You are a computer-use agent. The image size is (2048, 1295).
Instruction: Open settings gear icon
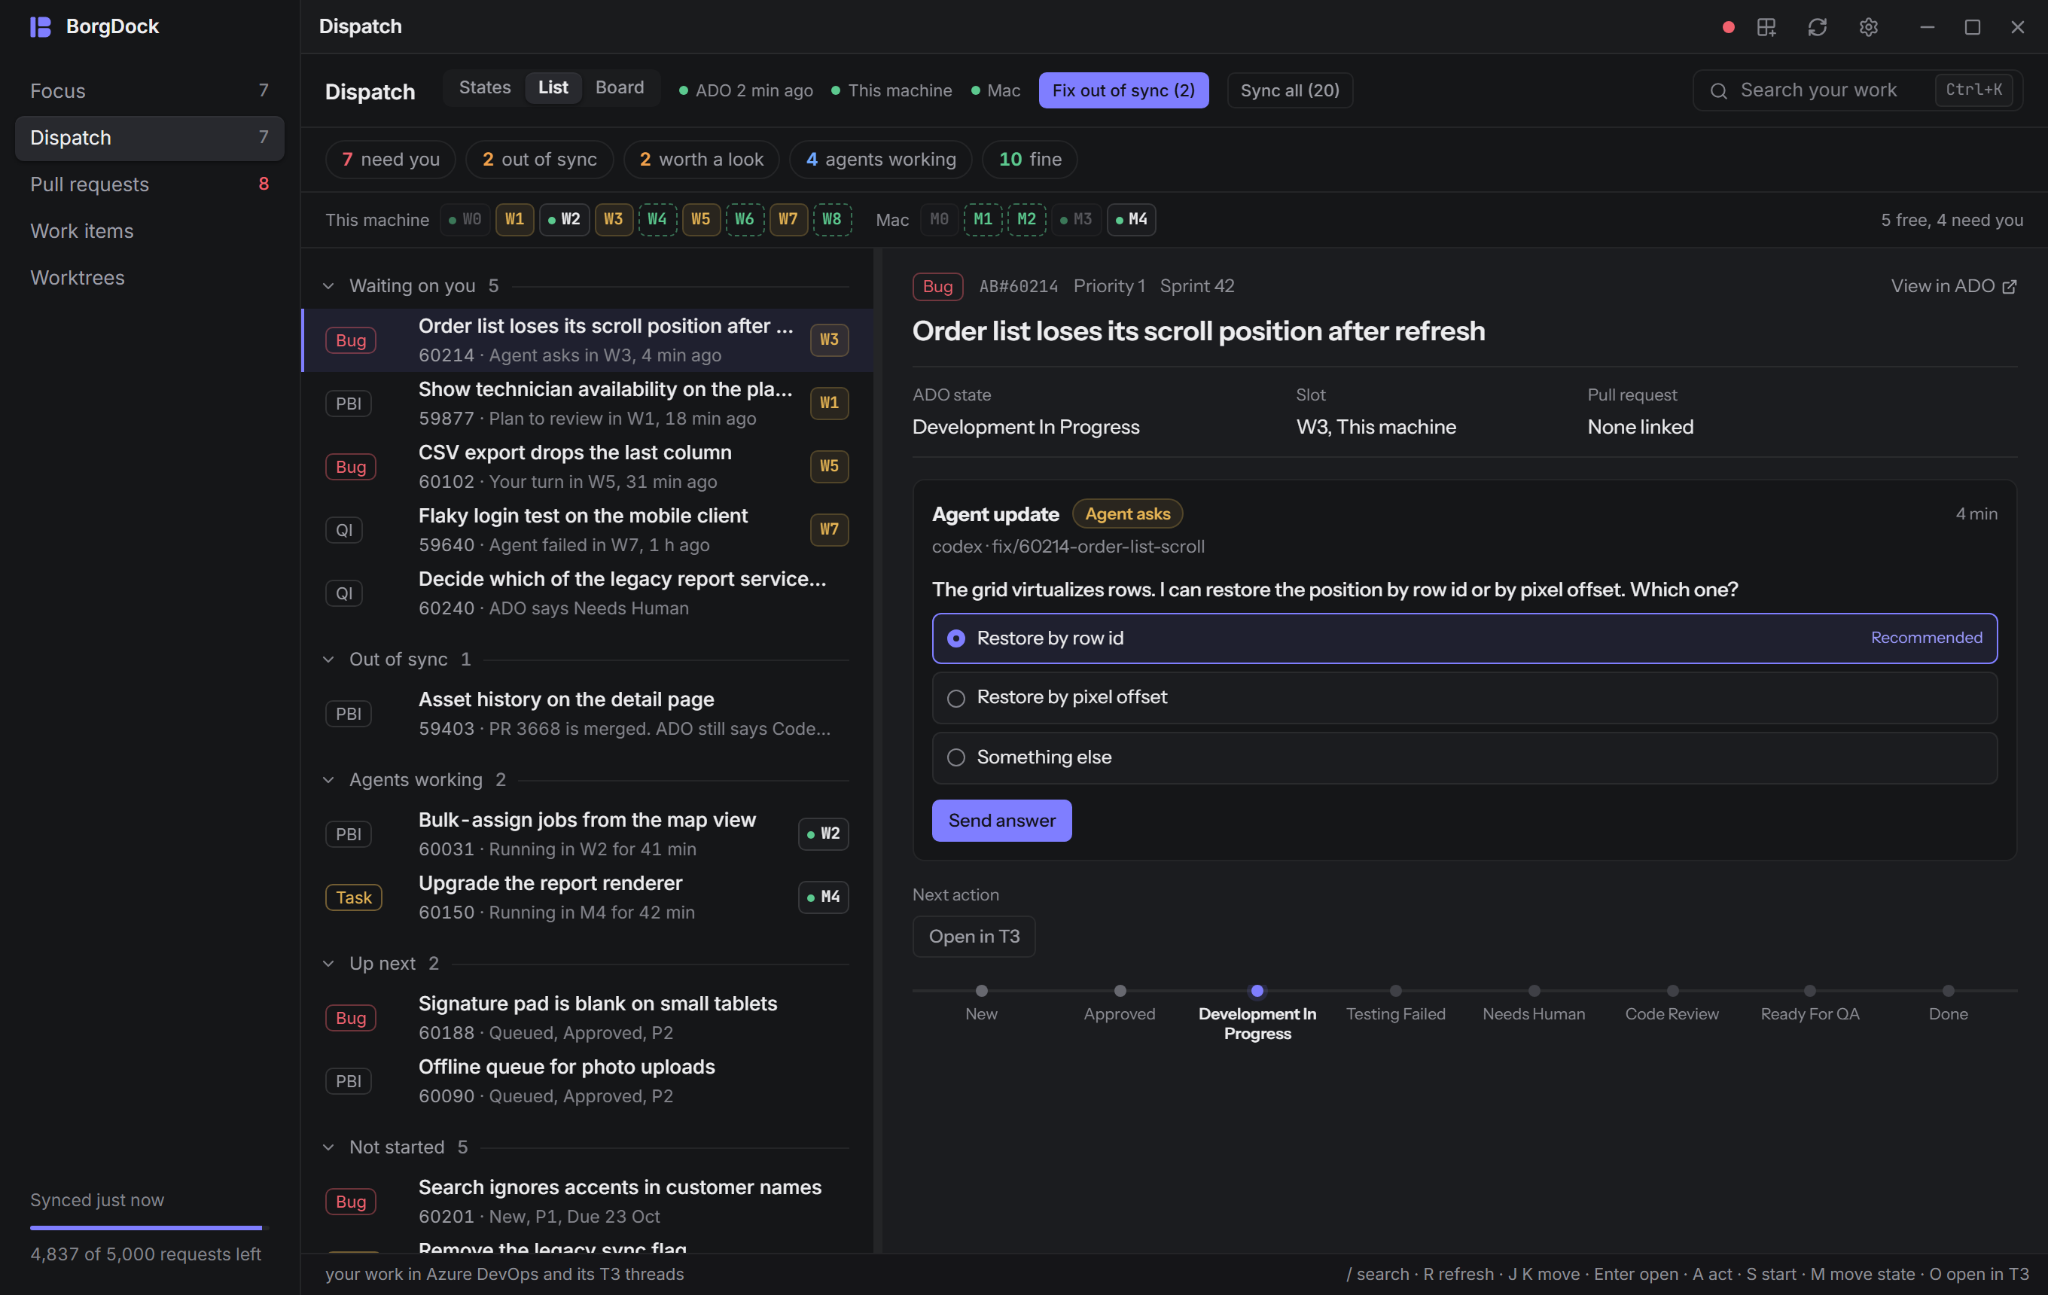1868,27
